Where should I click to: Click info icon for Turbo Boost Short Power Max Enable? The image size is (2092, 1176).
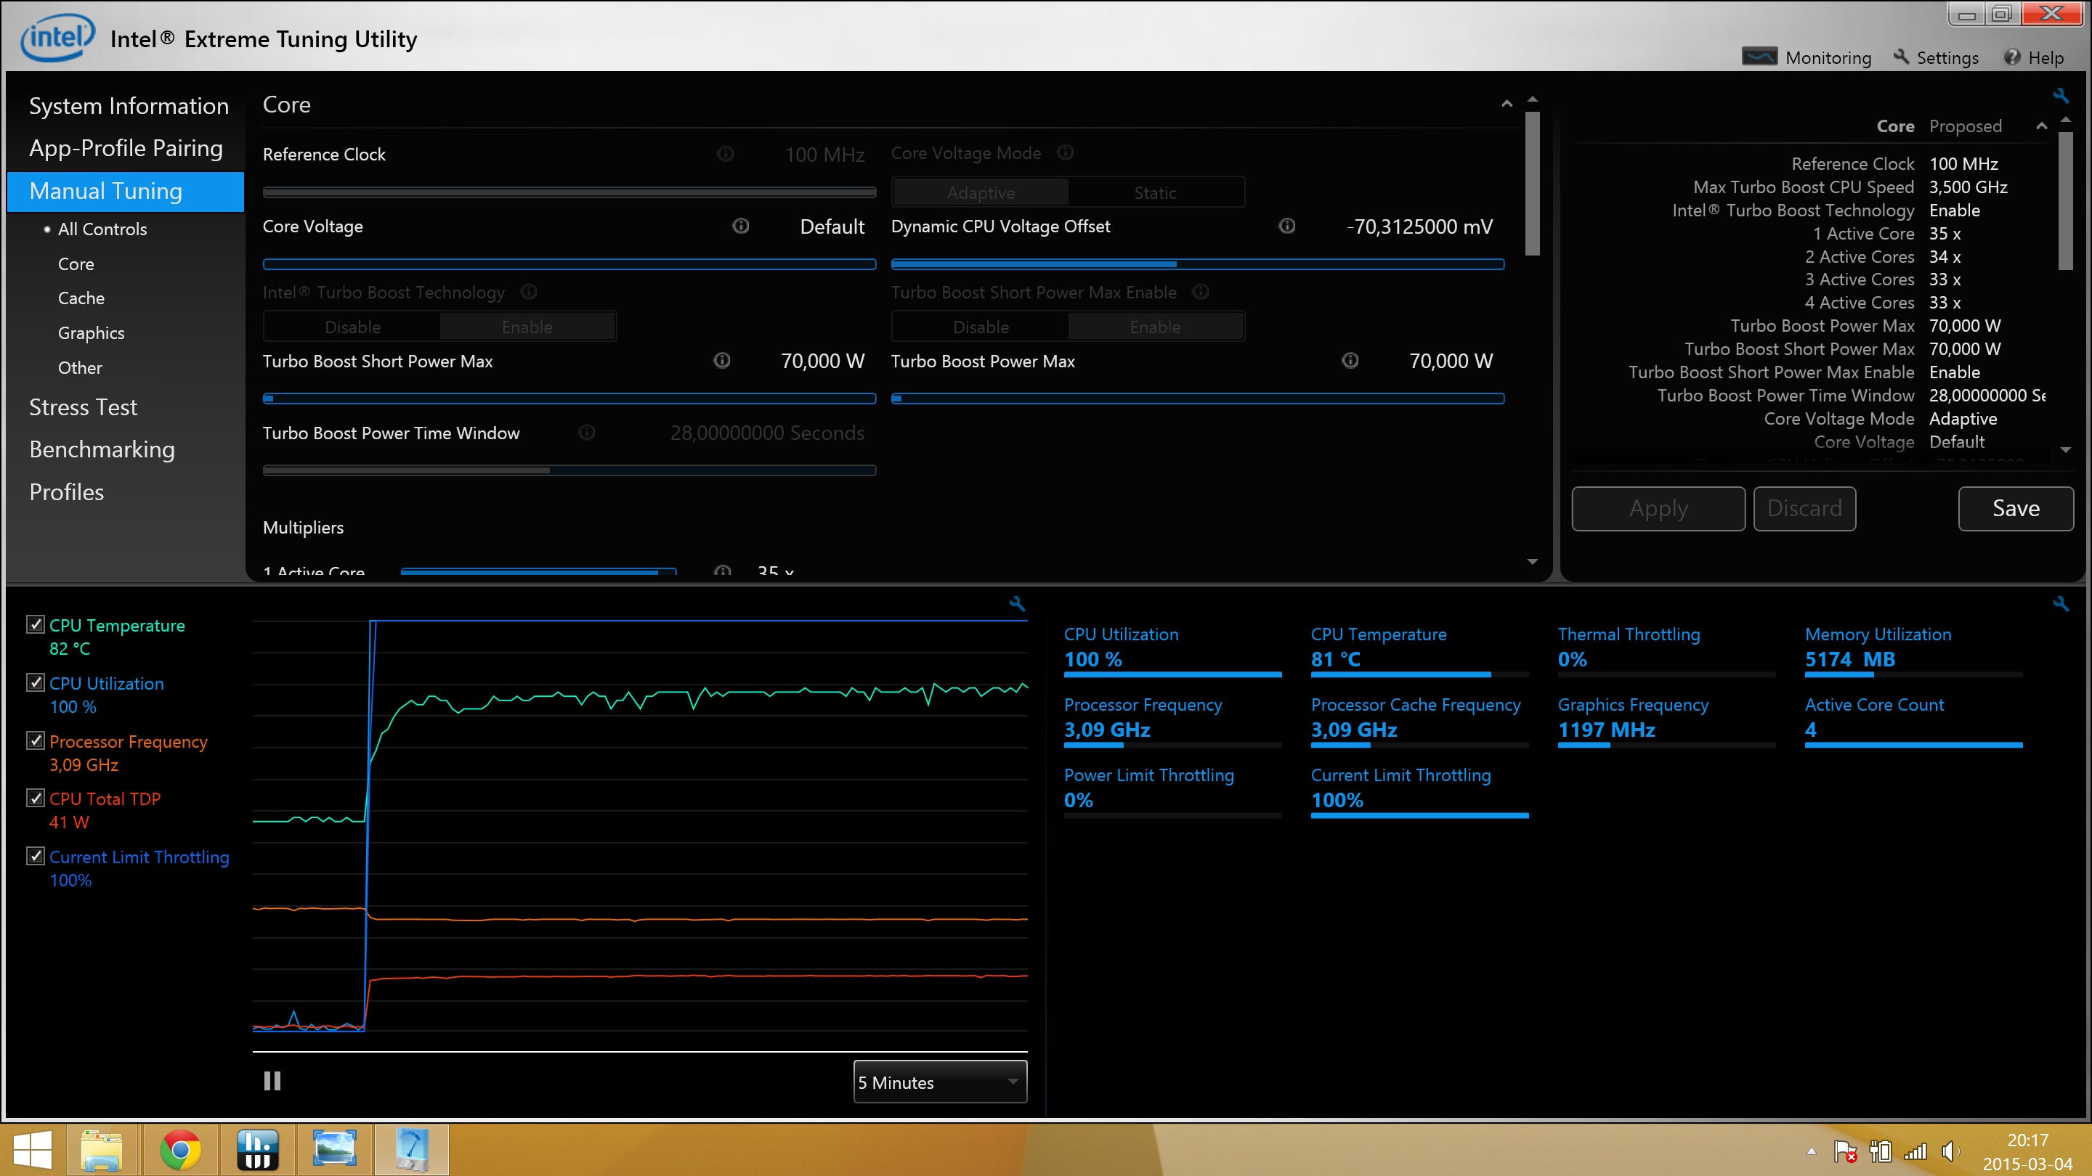1200,291
